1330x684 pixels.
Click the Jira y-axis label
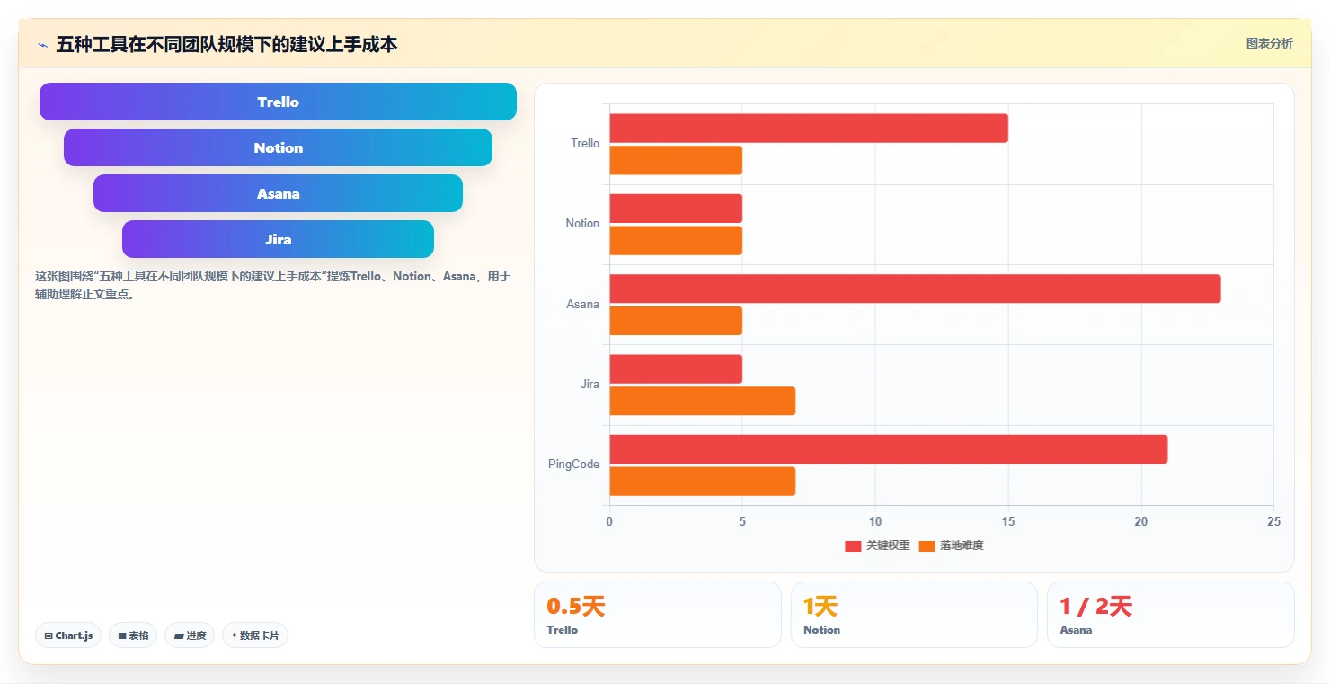tap(590, 385)
